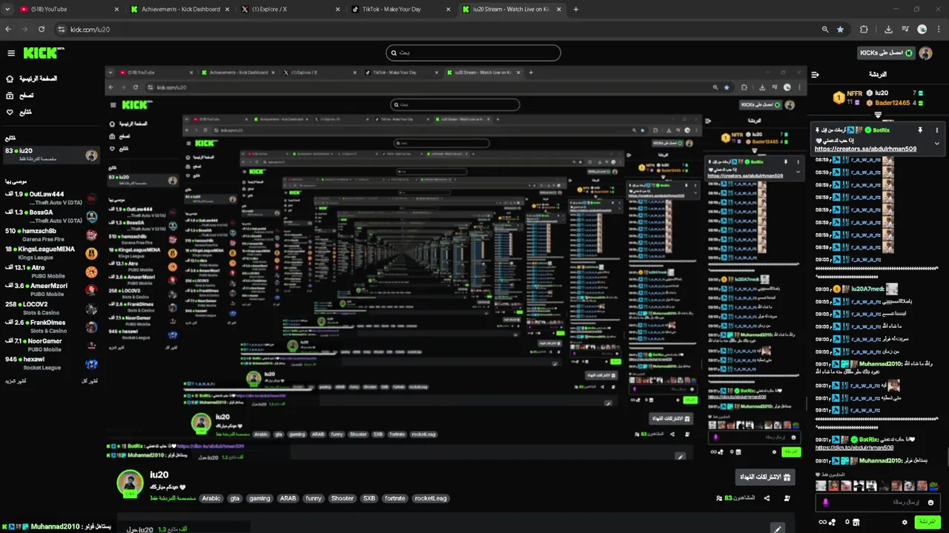This screenshot has height=533, width=949.
Task: Open the Following sidebar item with heart
Action: pos(19,113)
